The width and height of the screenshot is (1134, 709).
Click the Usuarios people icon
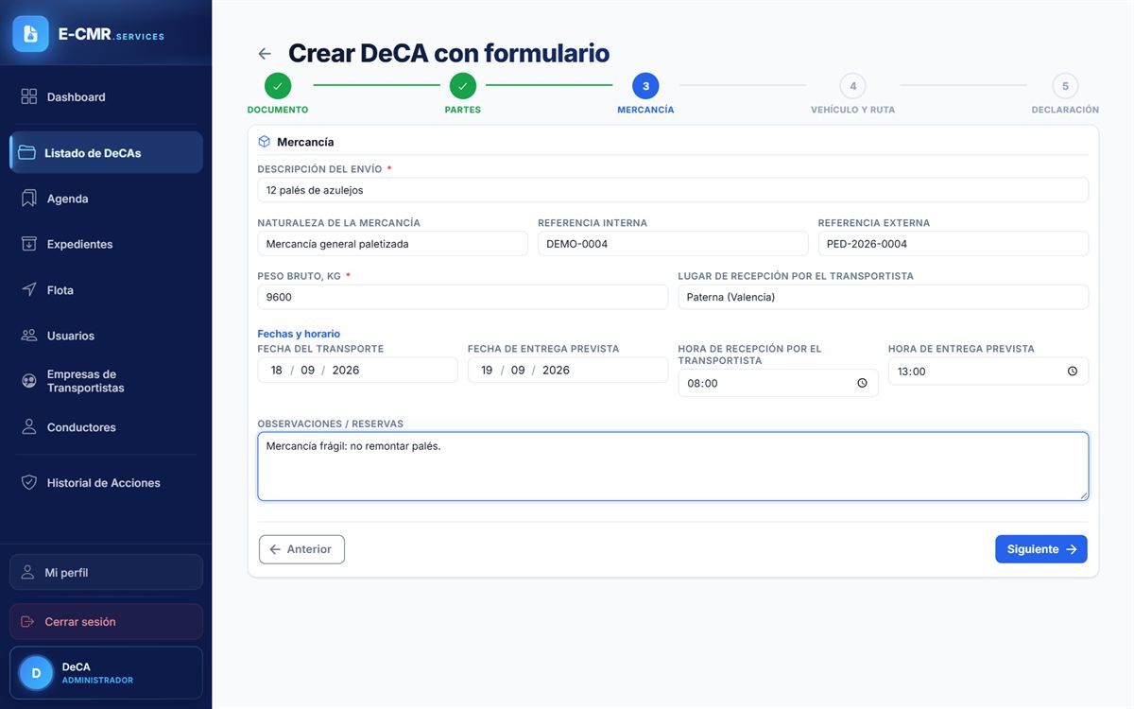[x=29, y=336]
